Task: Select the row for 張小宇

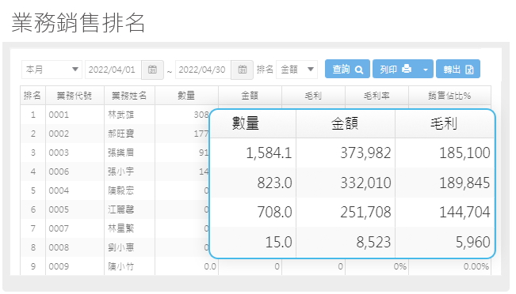Action: coord(115,171)
